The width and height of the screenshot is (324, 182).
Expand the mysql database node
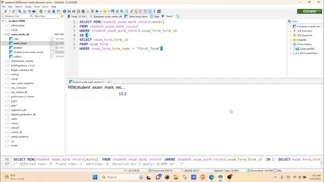5,79
